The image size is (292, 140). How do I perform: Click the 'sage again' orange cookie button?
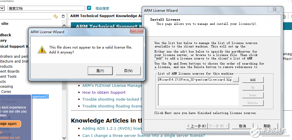[x=10, y=124]
